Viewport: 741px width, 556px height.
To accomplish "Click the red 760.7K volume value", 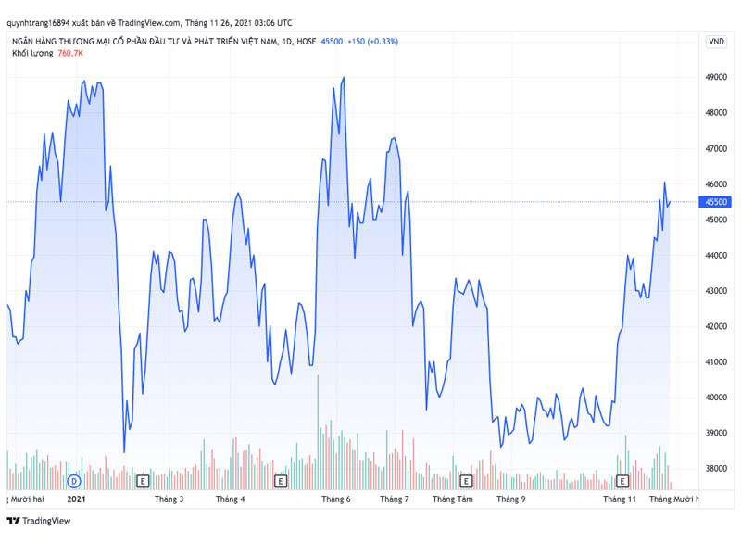I will tap(70, 53).
